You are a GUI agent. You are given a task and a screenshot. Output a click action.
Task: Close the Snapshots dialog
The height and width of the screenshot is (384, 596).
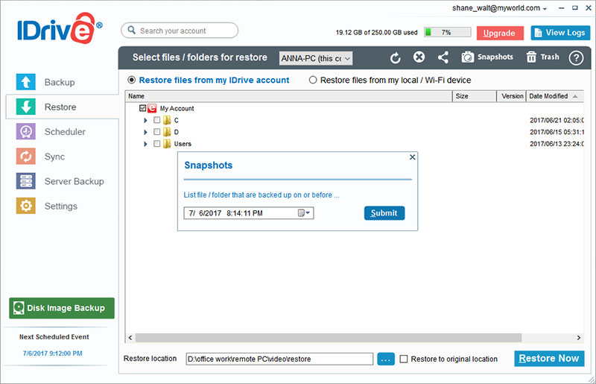tap(413, 157)
